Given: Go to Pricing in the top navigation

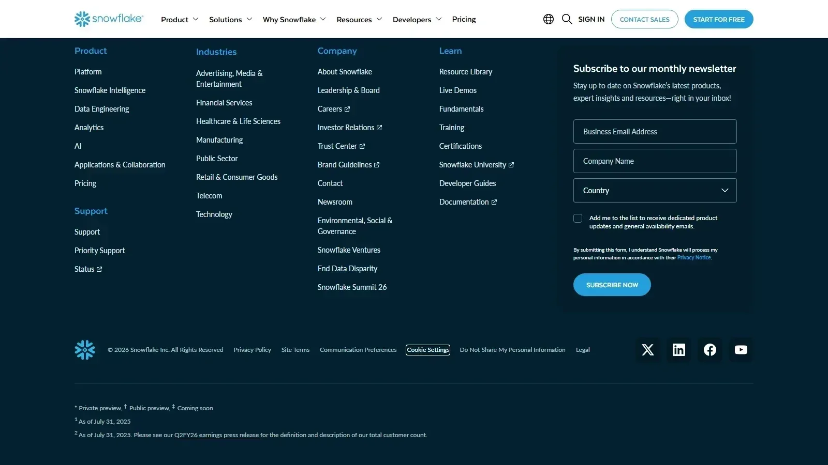Looking at the screenshot, I should click(x=464, y=19).
